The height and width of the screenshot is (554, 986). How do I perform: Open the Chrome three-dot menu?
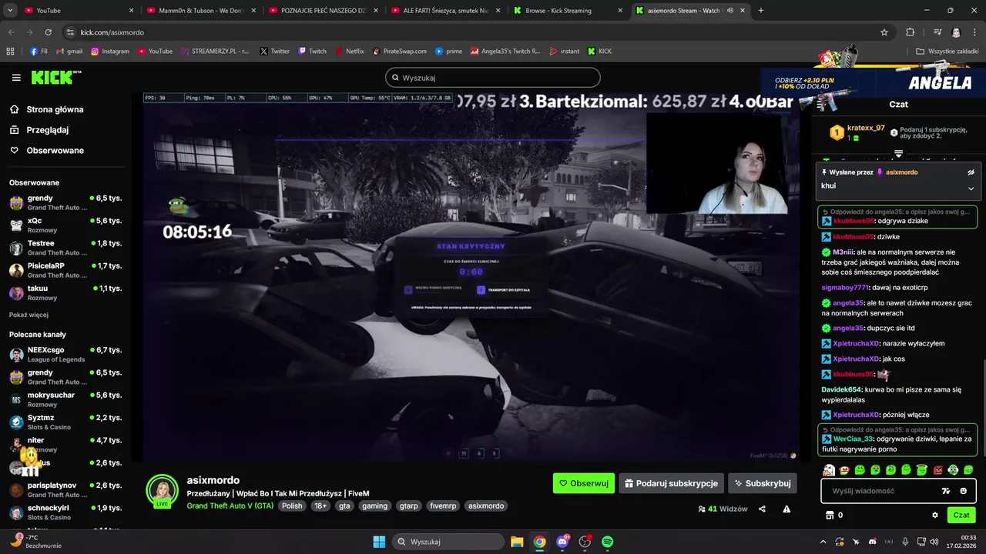(974, 32)
